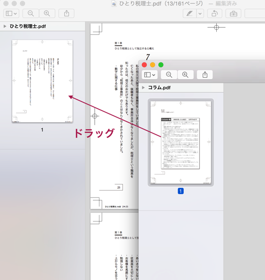Select the highlight pen tool
The image size is (265, 280).
190,14
